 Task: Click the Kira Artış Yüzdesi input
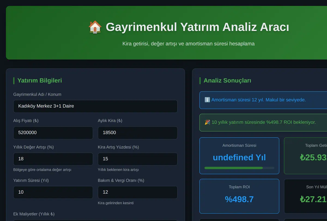coord(138,159)
